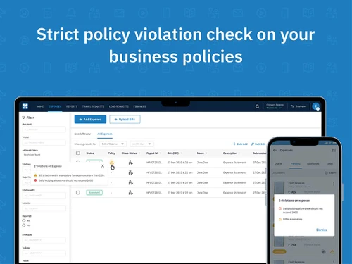Tap the attachment icon next to the warning on the phone card
The width and height of the screenshot is (352, 264).
pyautogui.click(x=323, y=252)
